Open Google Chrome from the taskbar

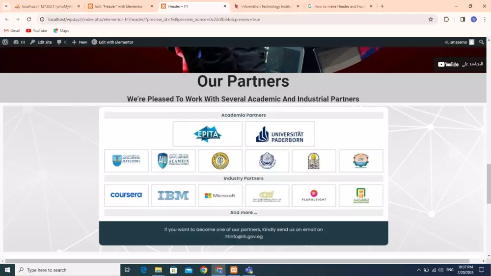point(204,270)
